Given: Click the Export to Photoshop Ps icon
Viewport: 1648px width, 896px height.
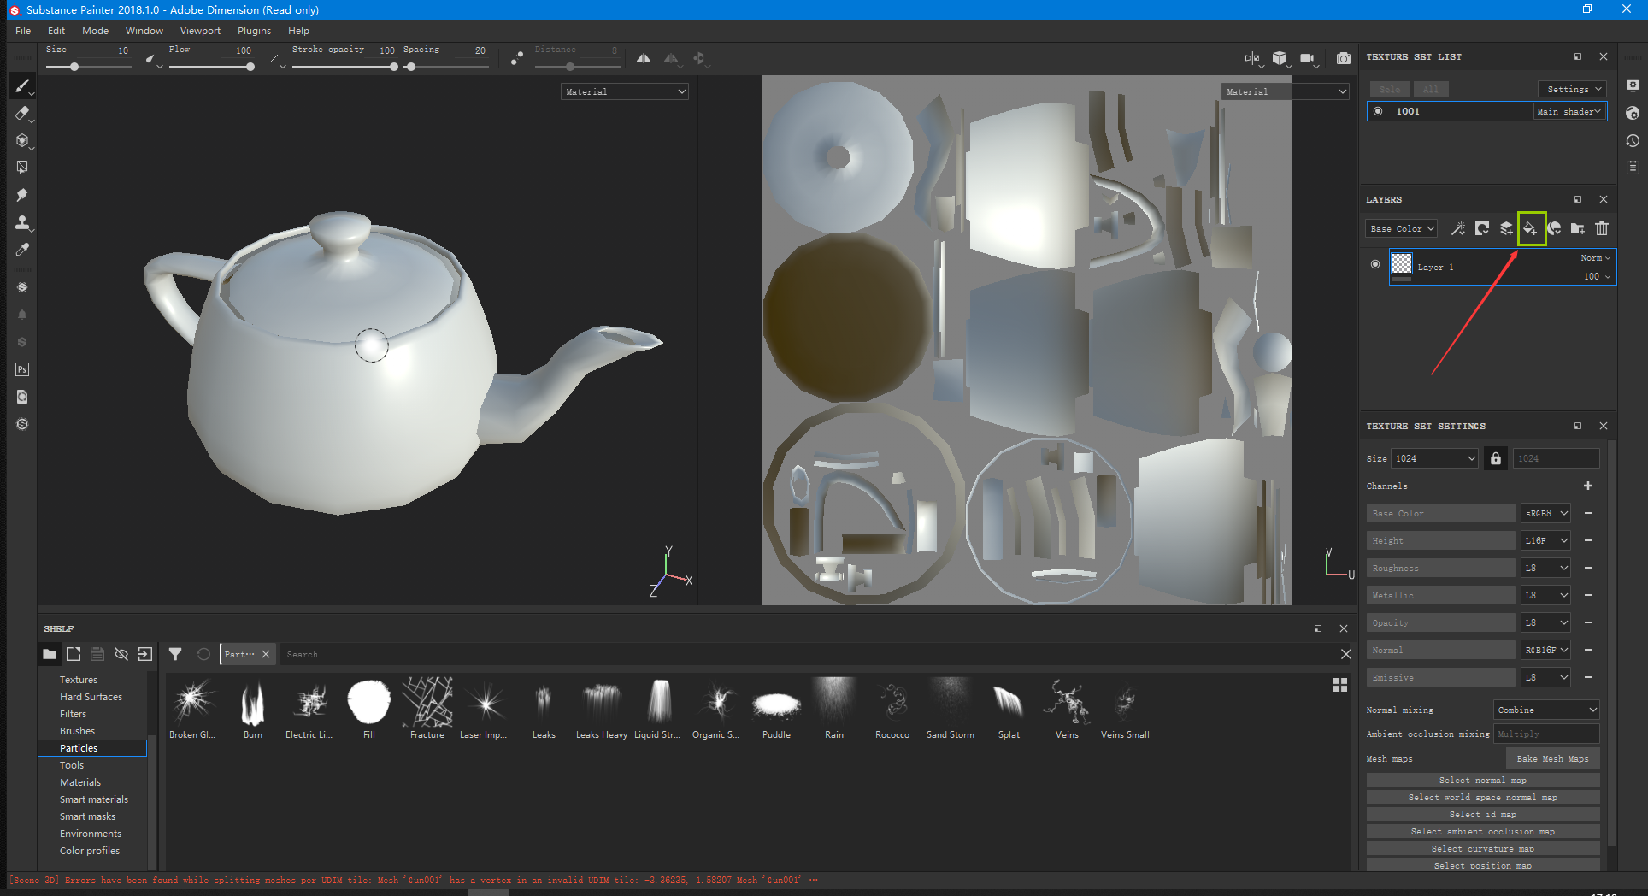Looking at the screenshot, I should tap(22, 369).
